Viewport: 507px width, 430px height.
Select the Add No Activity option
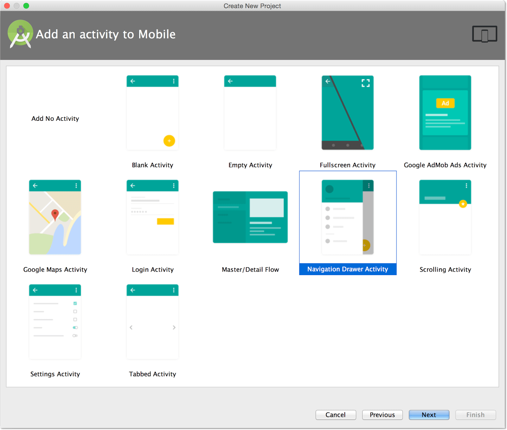click(55, 119)
